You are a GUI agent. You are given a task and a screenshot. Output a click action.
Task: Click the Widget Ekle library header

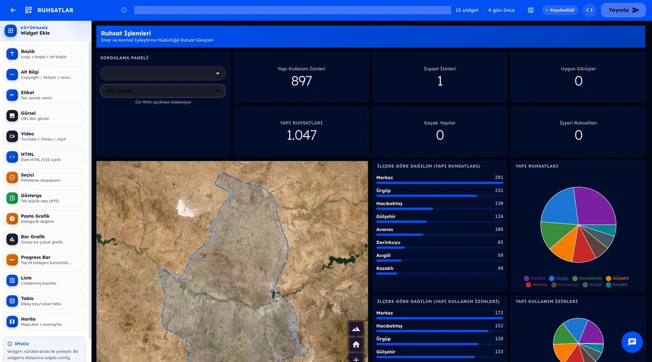(46, 30)
